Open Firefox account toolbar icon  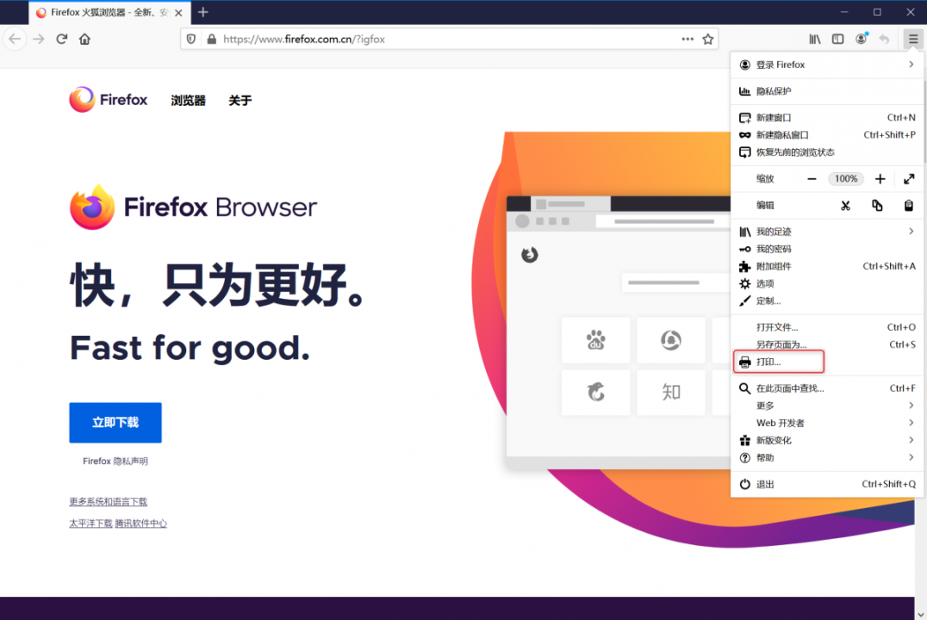(862, 39)
